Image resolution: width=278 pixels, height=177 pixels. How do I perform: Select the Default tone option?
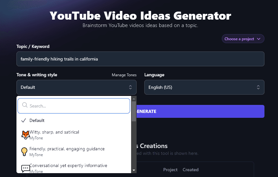click(74, 120)
